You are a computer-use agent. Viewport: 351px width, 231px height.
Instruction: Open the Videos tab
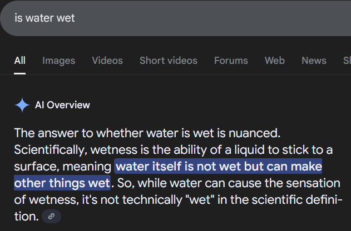(x=107, y=60)
